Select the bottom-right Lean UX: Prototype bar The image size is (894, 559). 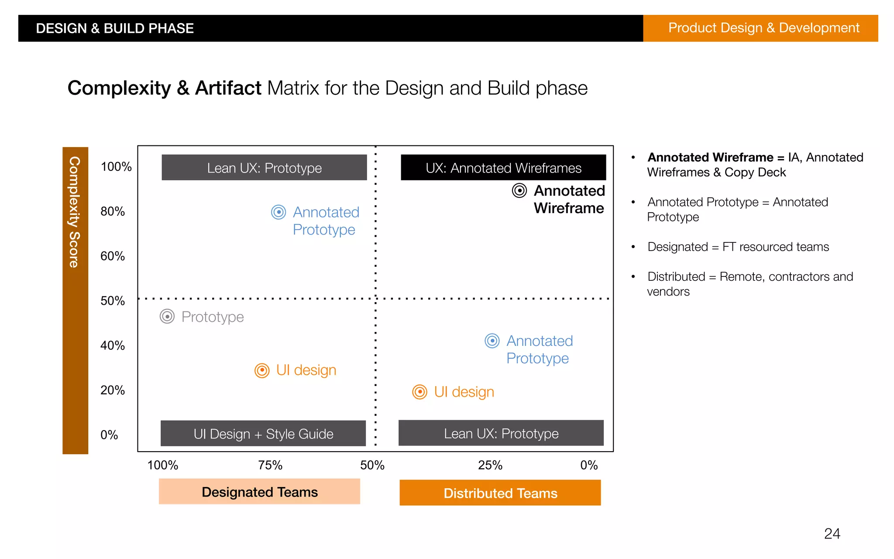[501, 433]
